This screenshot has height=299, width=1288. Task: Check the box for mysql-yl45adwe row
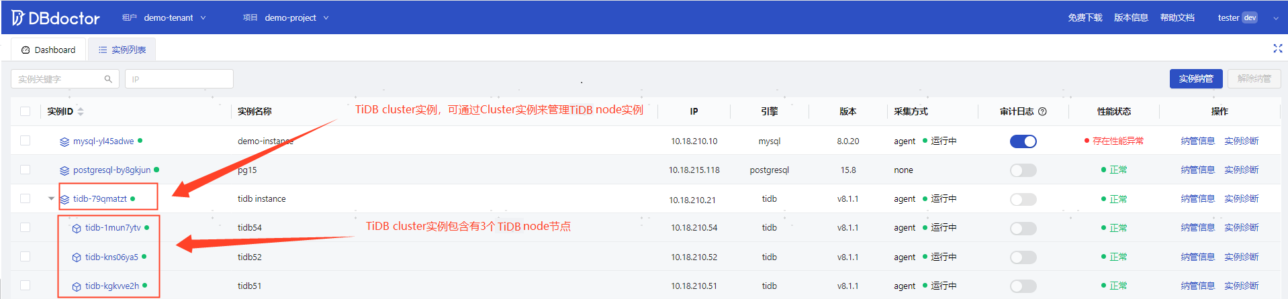pyautogui.click(x=26, y=141)
